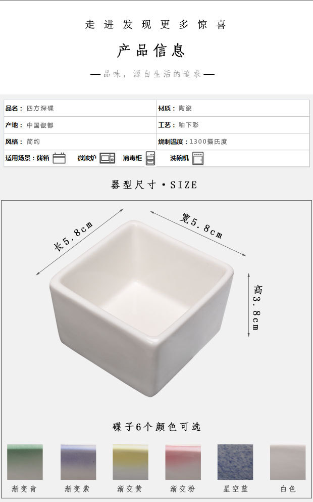This screenshot has width=313, height=502.
Task: Pick the 渐变粉 pink gradient swatch
Action: (183, 462)
